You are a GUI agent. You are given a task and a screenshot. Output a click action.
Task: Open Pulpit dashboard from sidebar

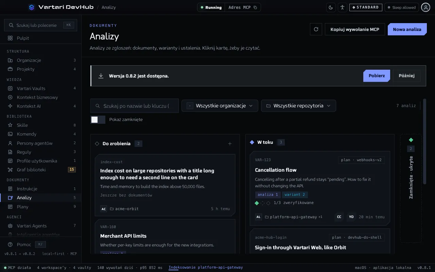pos(41,38)
